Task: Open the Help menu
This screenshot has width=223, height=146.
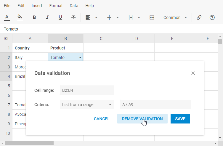Action: pyautogui.click(x=90, y=6)
